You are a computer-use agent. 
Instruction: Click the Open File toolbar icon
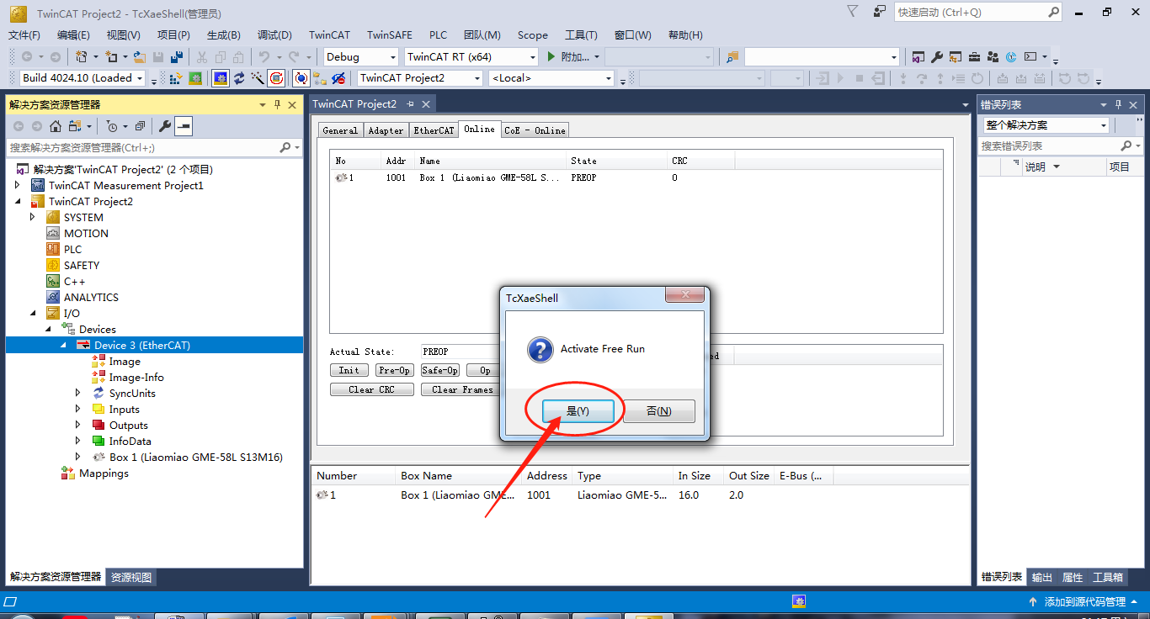[x=139, y=56]
